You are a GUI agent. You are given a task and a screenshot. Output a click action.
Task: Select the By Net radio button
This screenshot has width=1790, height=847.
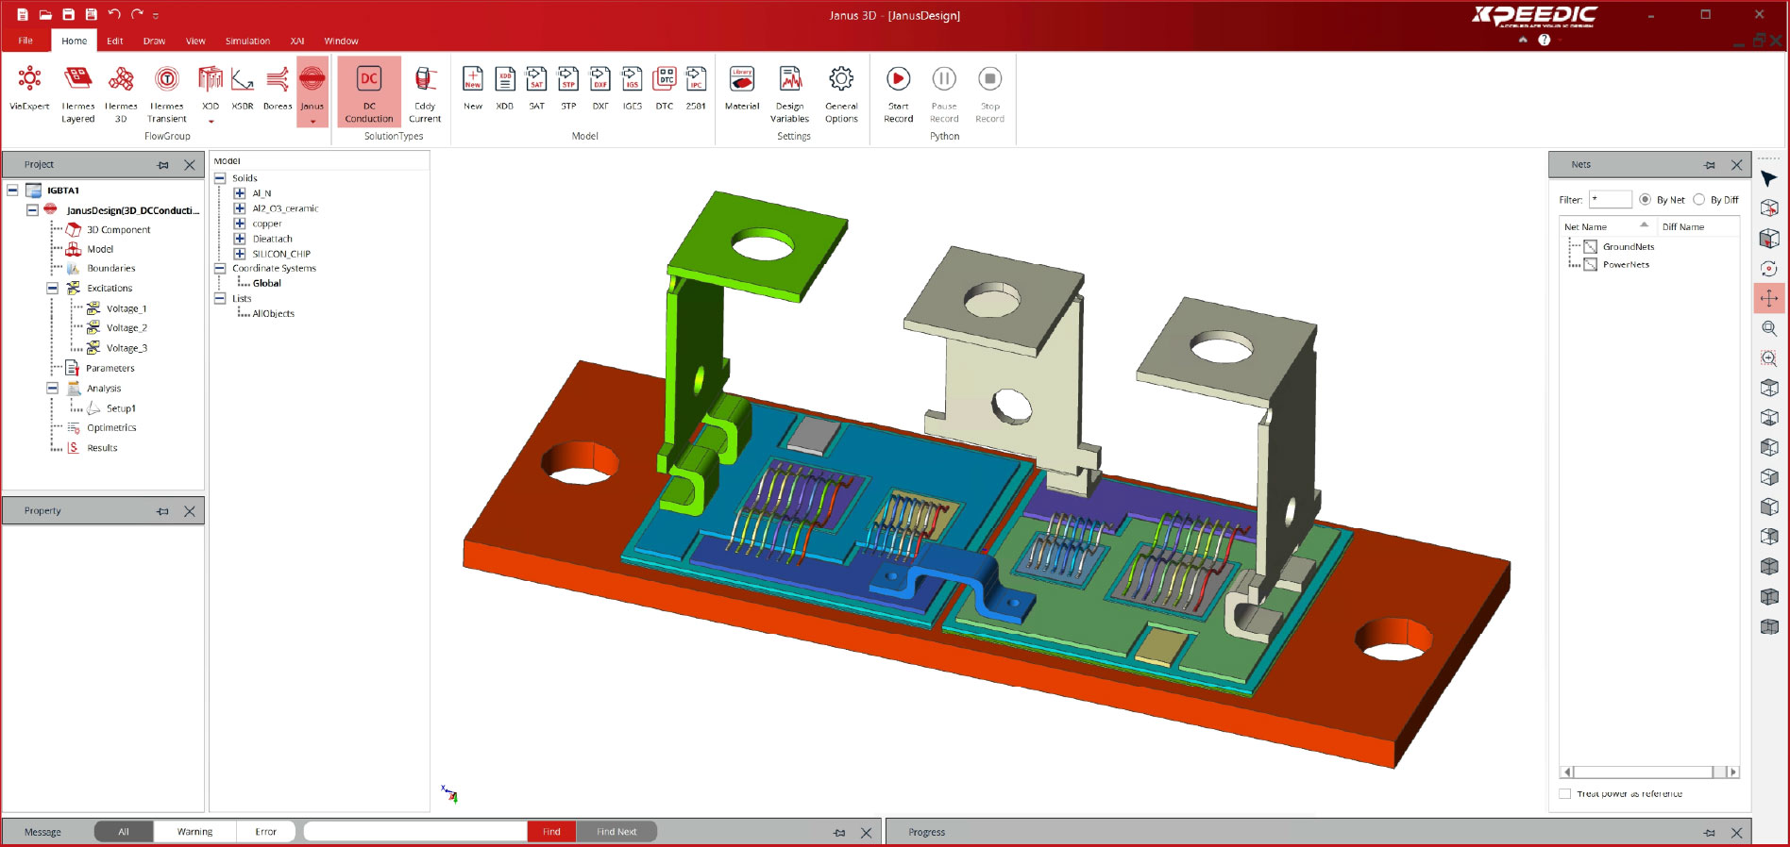(x=1646, y=200)
